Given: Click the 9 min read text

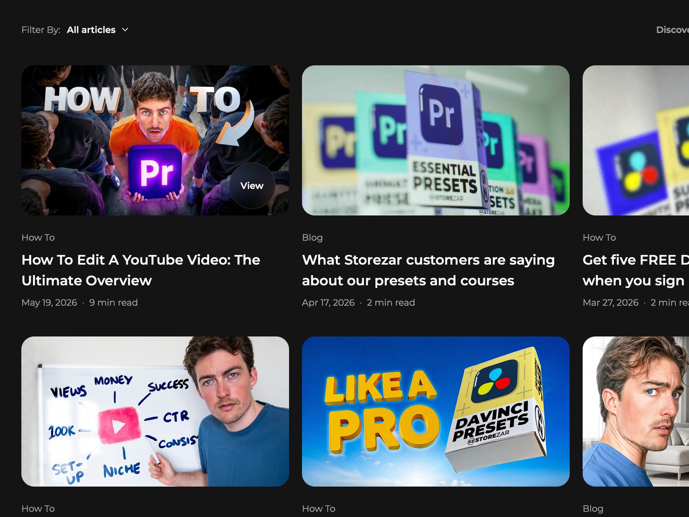Looking at the screenshot, I should 113,302.
